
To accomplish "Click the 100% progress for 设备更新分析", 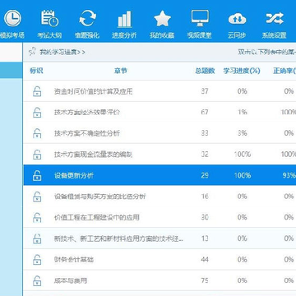I will 243,175.
